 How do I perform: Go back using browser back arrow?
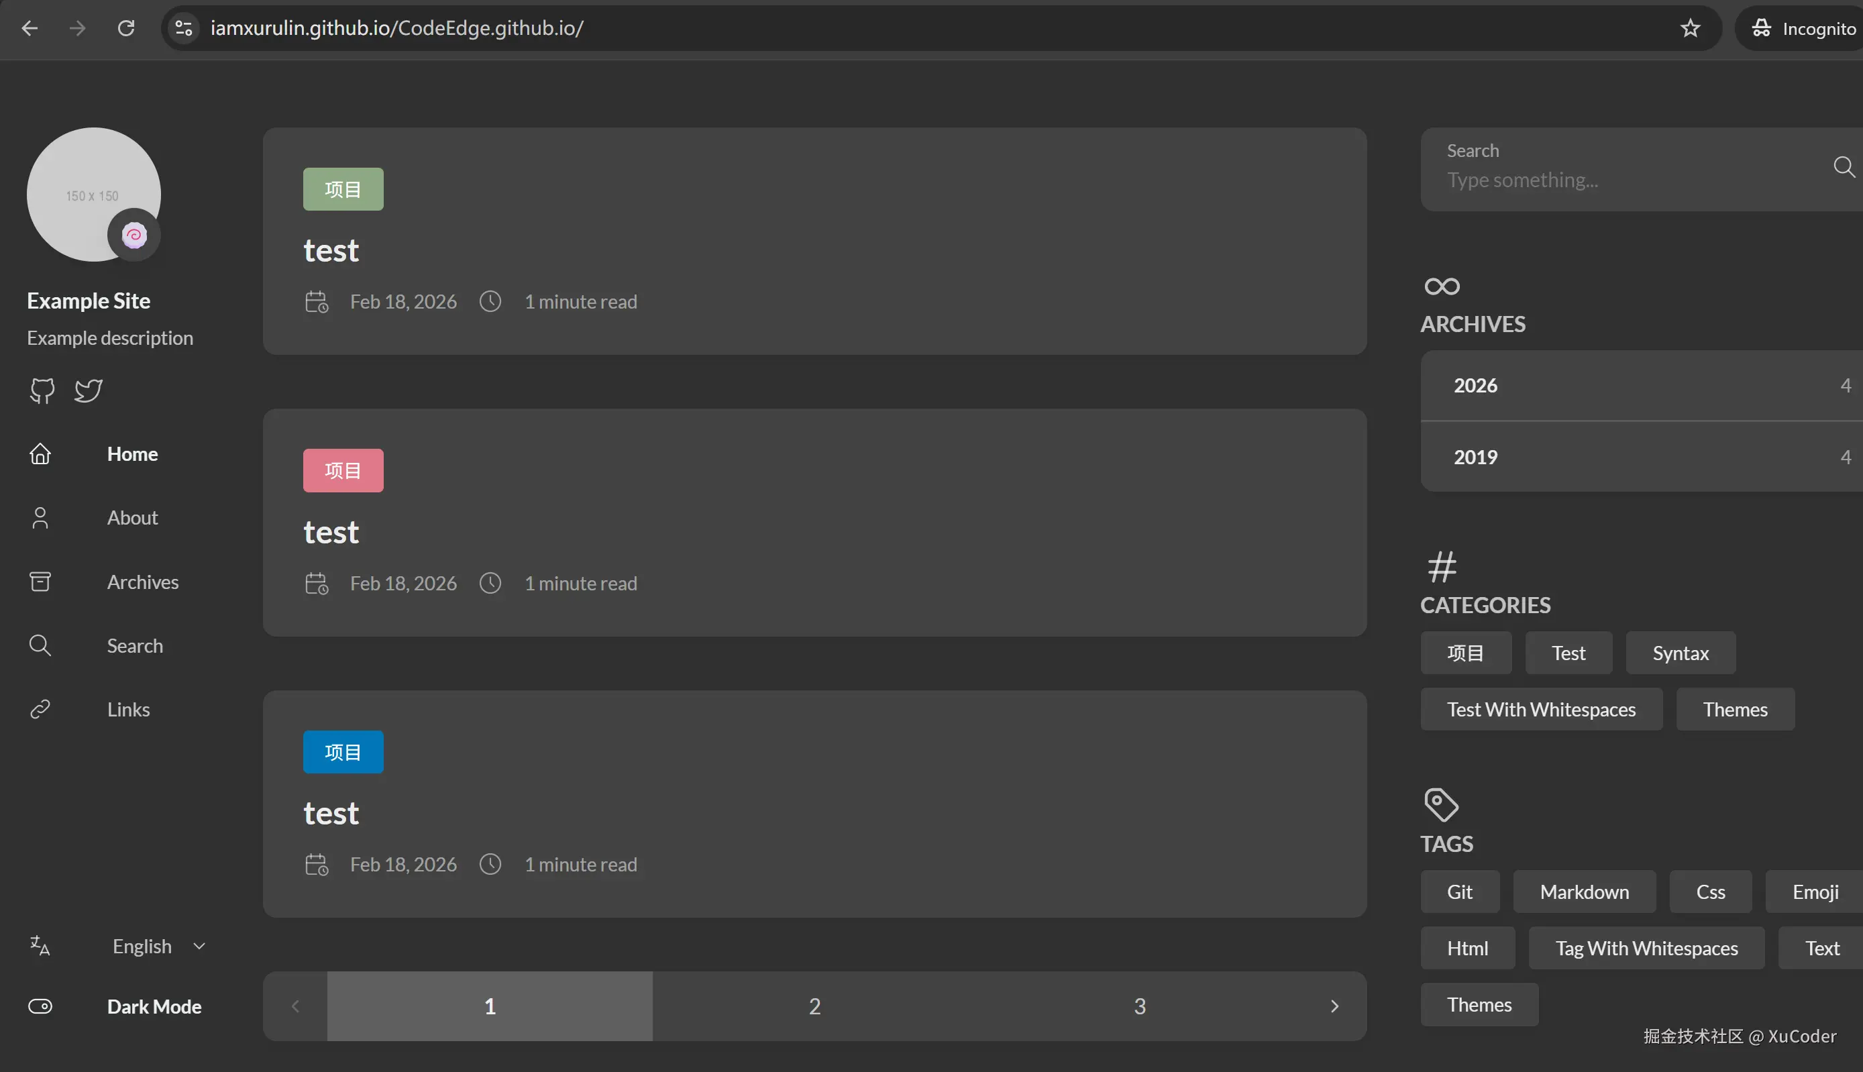30,28
